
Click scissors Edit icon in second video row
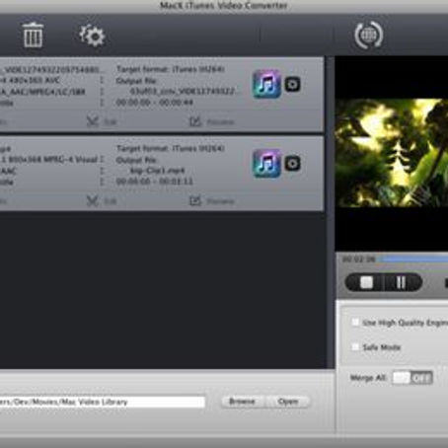click(93, 200)
